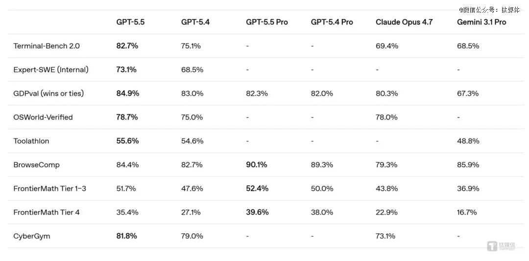Click the CyberGym row label
The height and width of the screenshot is (261, 529).
(x=32, y=236)
